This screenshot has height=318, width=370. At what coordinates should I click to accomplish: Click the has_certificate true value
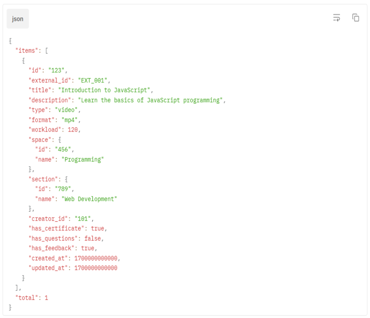tap(97, 228)
